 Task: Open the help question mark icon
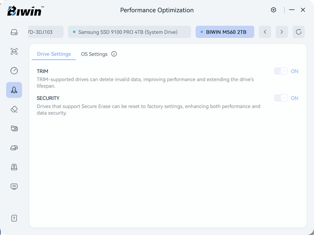point(14,218)
